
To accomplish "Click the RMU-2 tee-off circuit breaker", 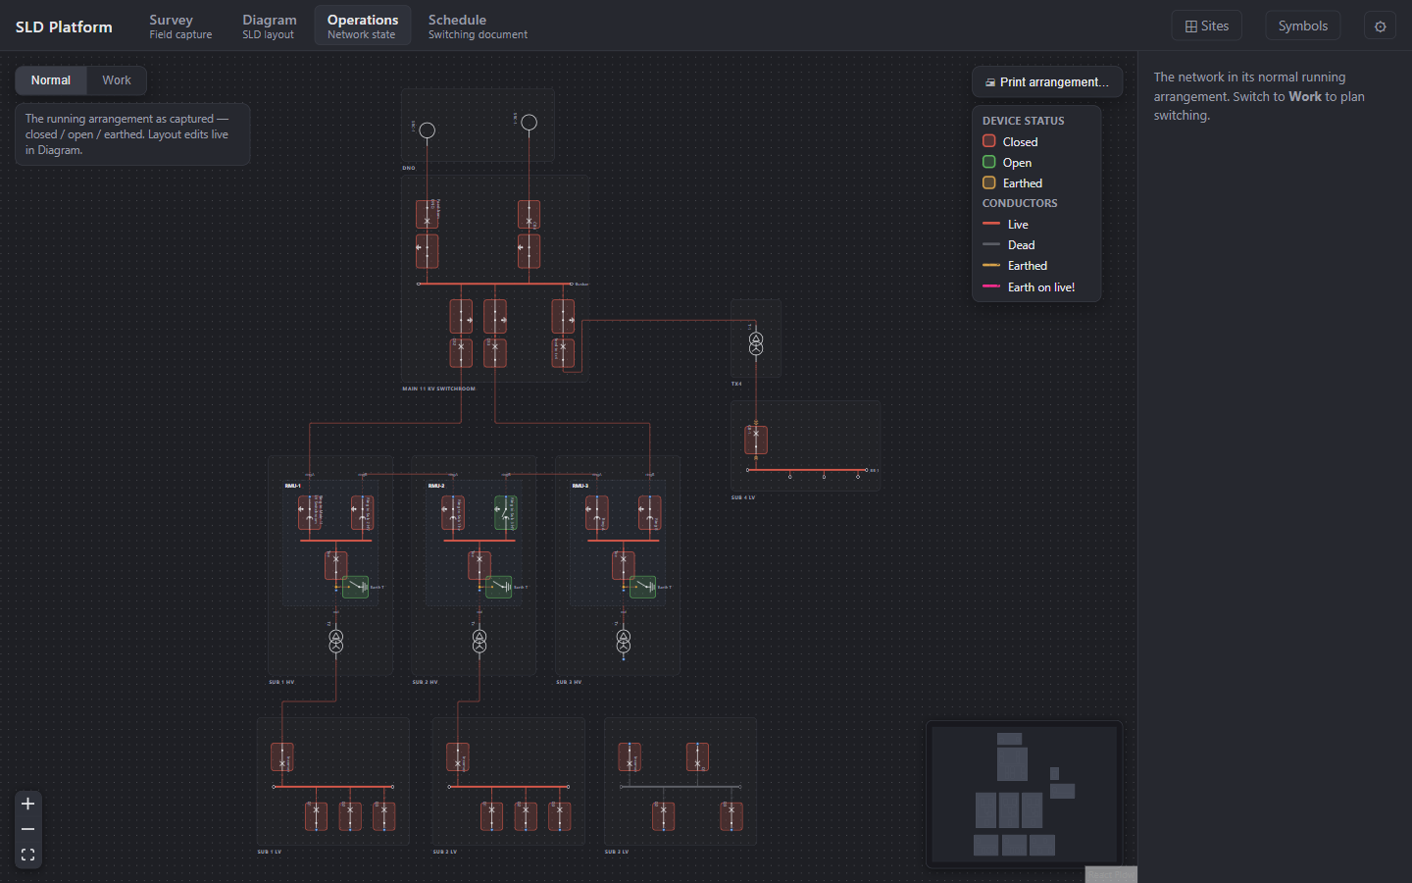I will (x=479, y=565).
